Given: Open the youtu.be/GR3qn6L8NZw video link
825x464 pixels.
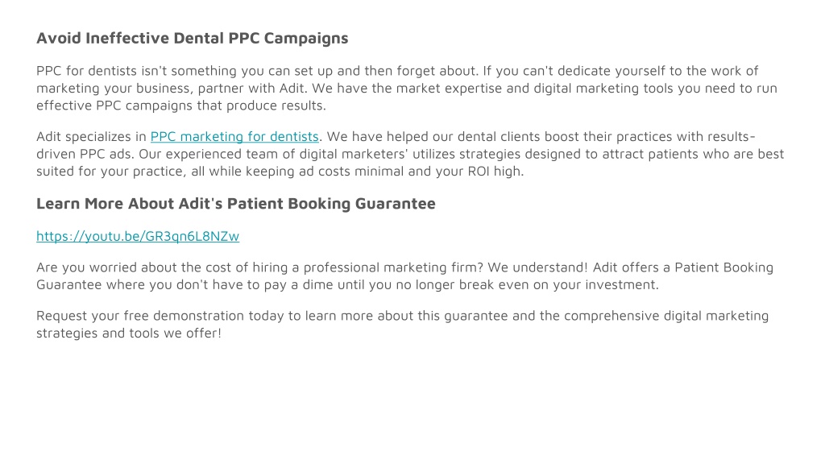Looking at the screenshot, I should tap(138, 236).
